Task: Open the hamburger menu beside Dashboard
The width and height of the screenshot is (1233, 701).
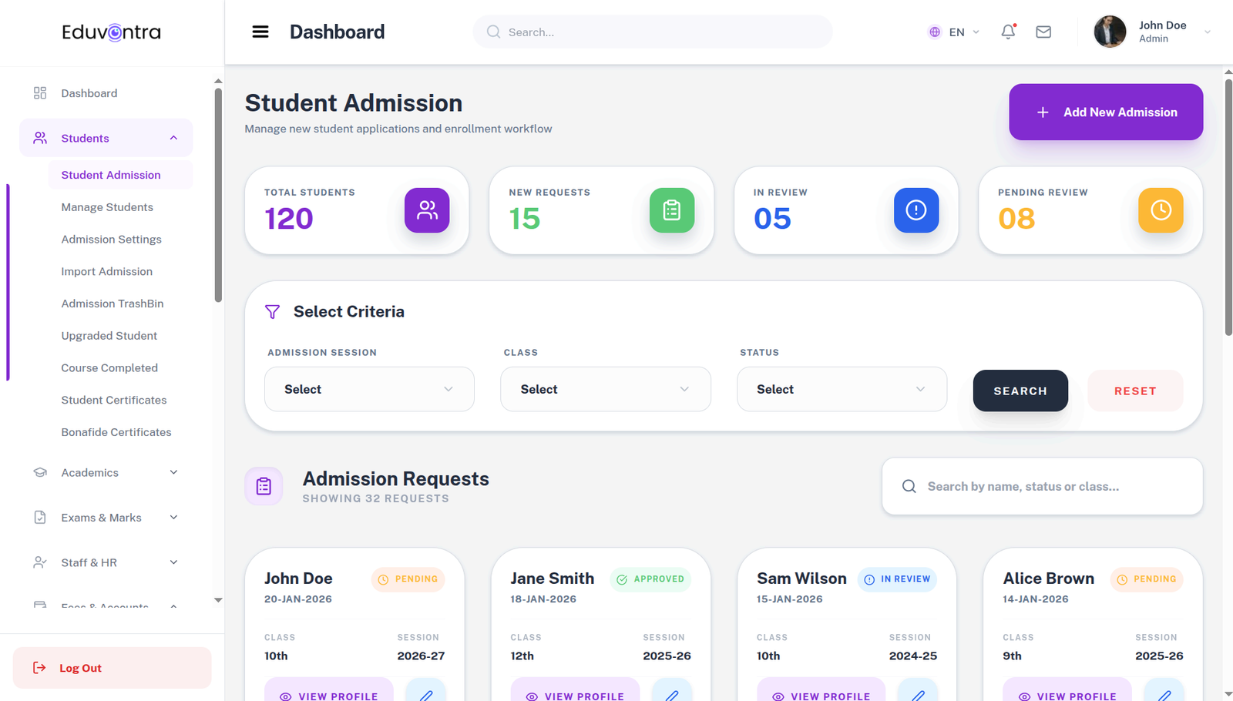Action: pyautogui.click(x=260, y=32)
